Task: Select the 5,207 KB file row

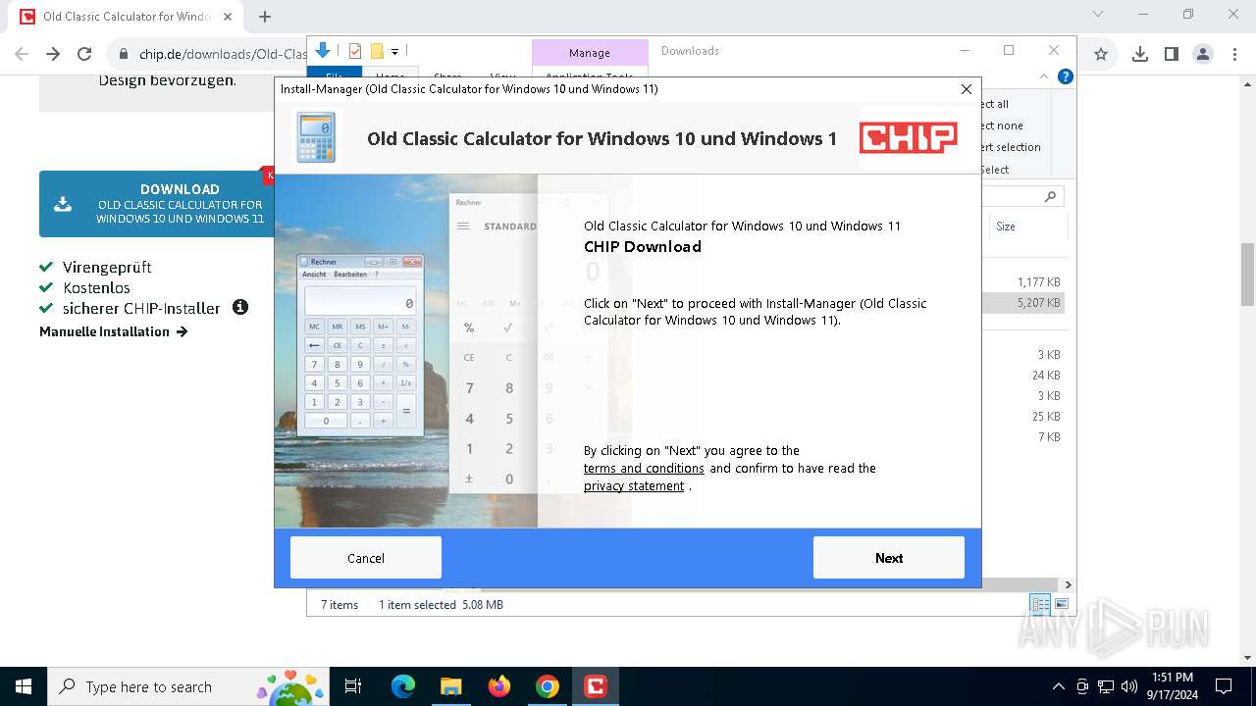Action: [x=1025, y=303]
